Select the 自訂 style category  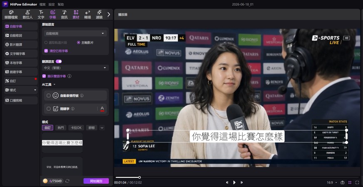(x=48, y=128)
